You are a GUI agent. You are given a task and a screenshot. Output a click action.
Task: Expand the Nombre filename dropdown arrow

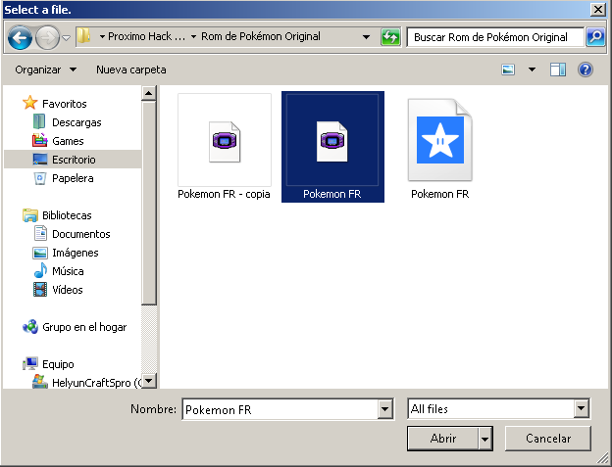coord(384,409)
